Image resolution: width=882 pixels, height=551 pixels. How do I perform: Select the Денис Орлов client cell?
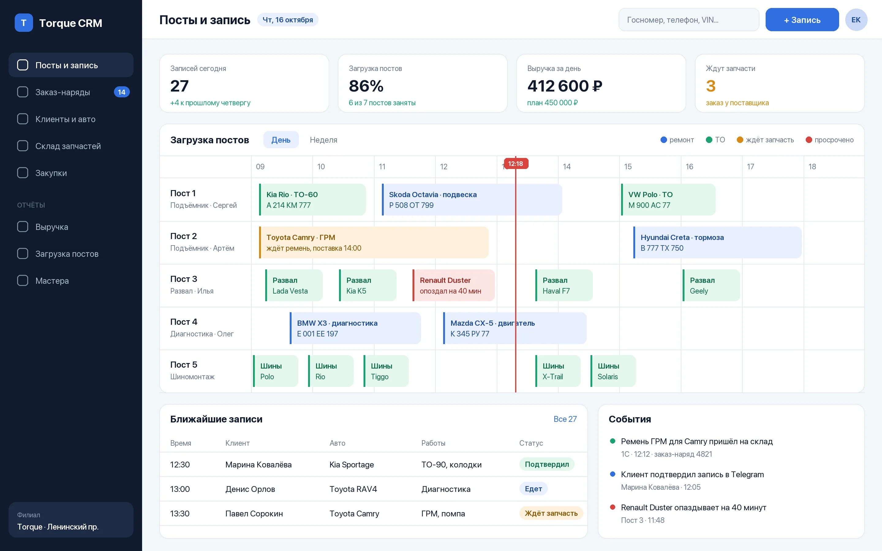[x=250, y=489]
